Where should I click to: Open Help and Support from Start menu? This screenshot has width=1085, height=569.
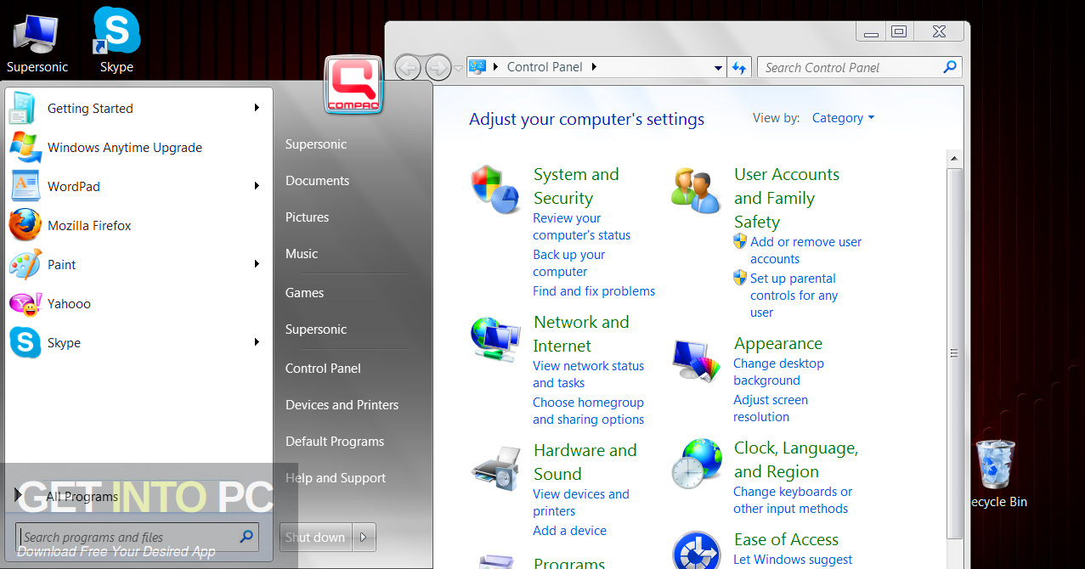[x=336, y=477]
